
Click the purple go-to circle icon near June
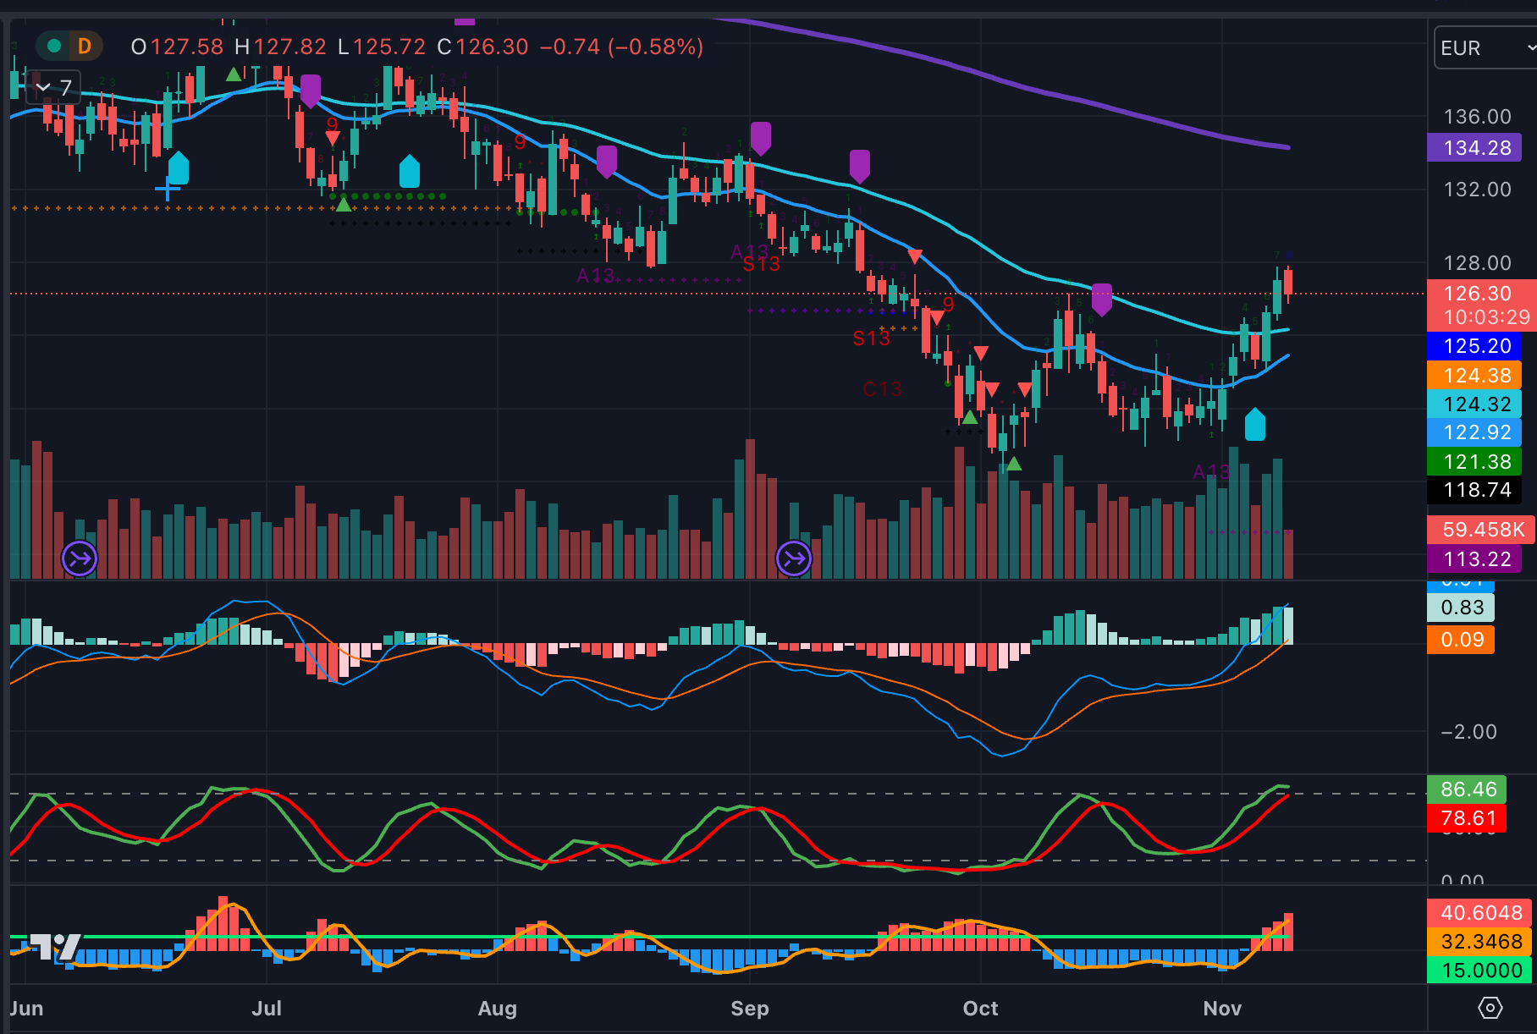pyautogui.click(x=80, y=558)
